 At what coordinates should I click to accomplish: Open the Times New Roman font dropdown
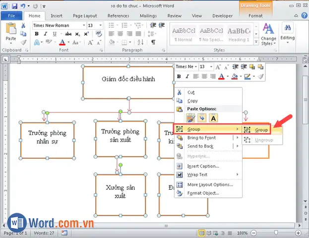pos(84,25)
